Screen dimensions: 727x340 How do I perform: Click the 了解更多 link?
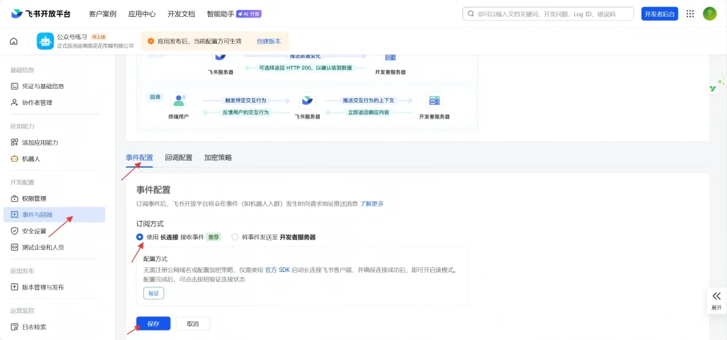coord(372,203)
